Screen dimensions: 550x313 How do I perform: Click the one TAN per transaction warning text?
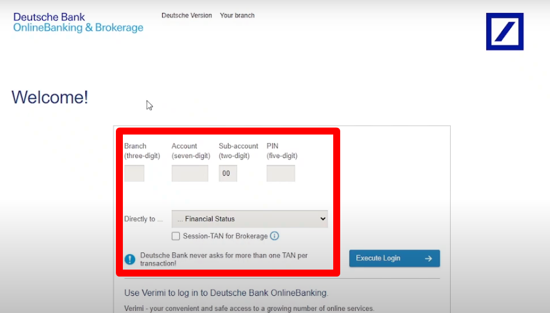[x=224, y=259]
